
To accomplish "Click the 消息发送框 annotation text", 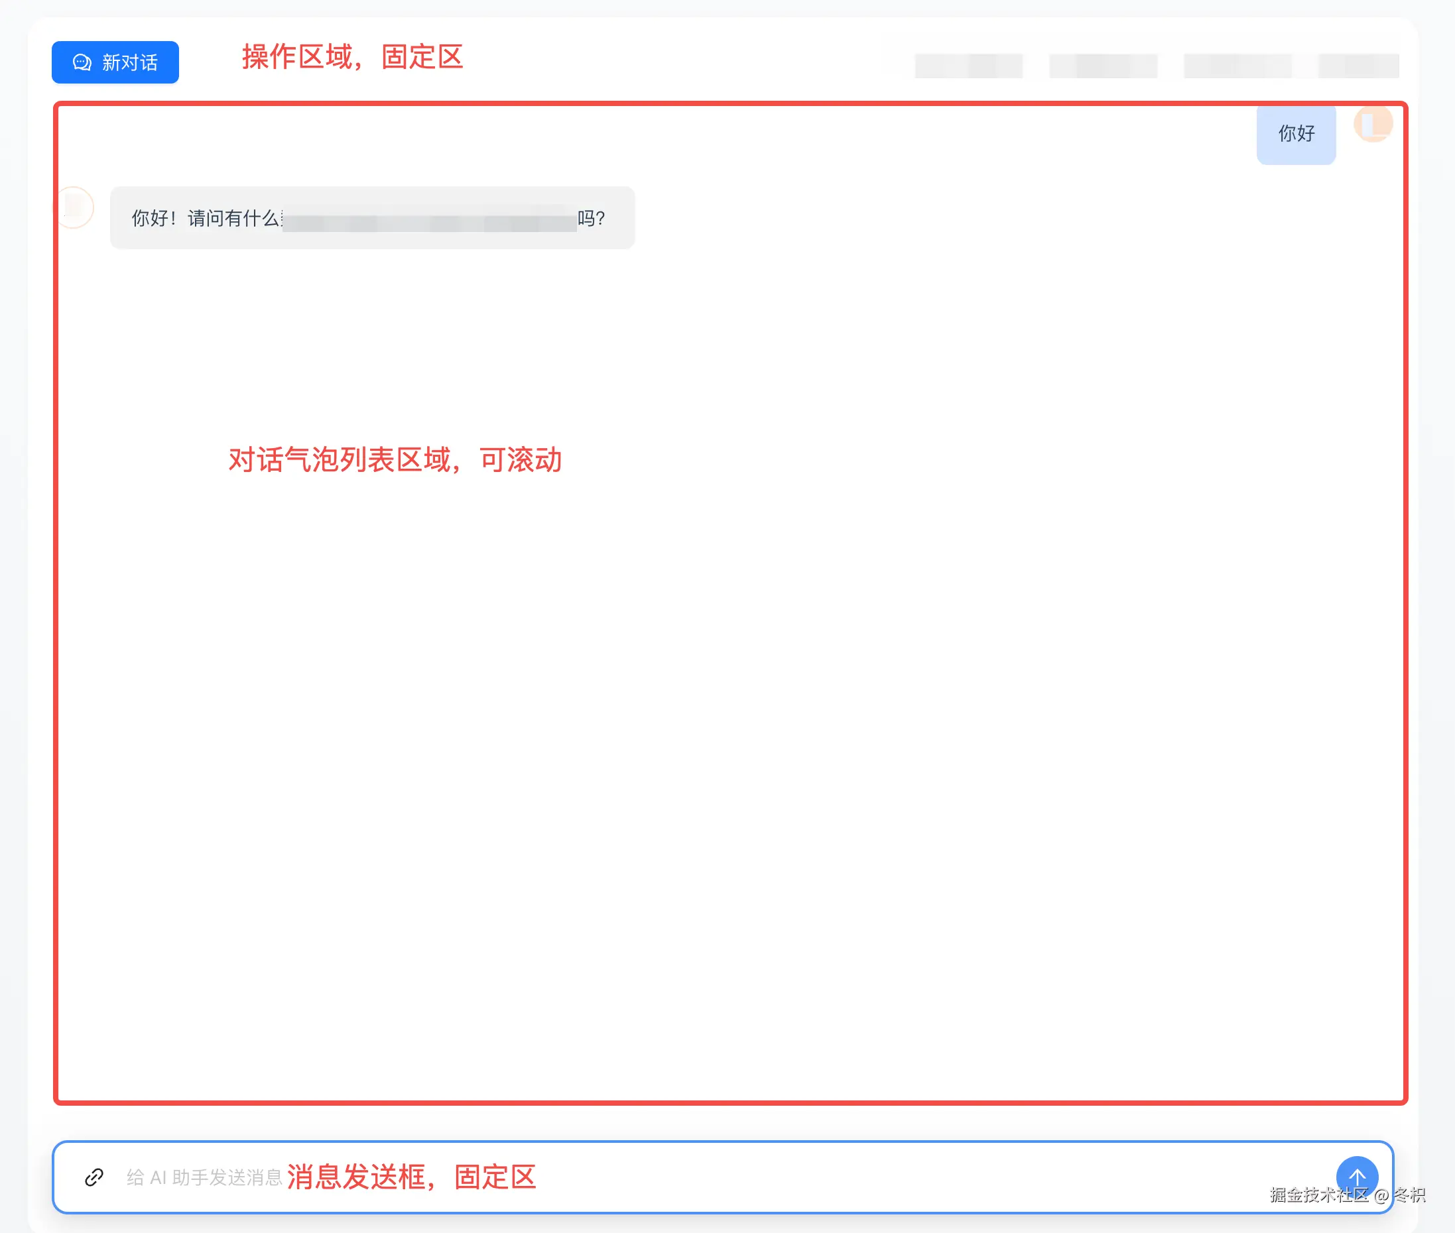I will pos(412,1177).
